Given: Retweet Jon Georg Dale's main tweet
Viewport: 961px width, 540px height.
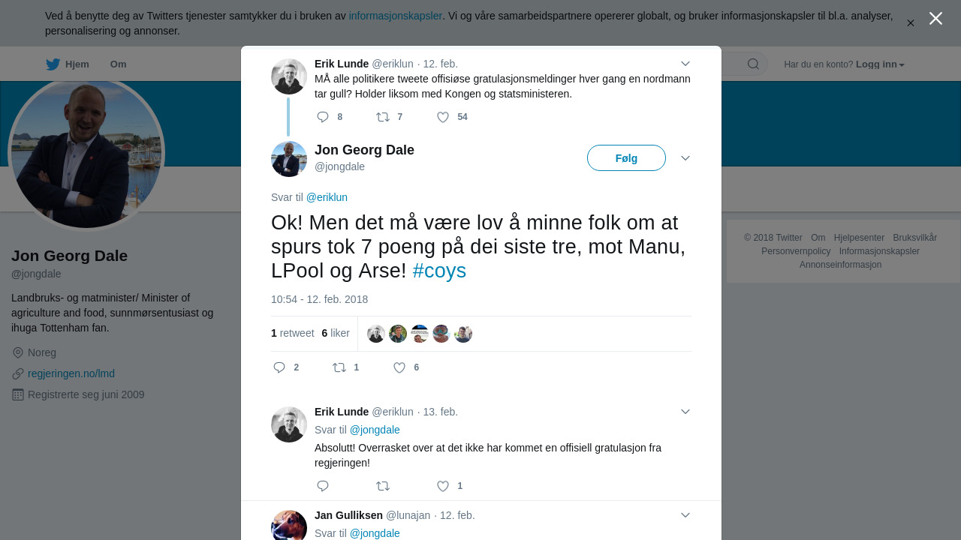Looking at the screenshot, I should pyautogui.click(x=339, y=367).
